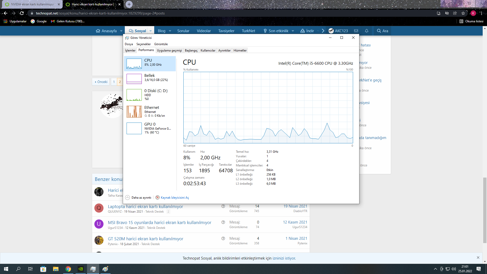The image size is (487, 274).
Task: Open the Başlangıç tab
Action: coord(191,50)
